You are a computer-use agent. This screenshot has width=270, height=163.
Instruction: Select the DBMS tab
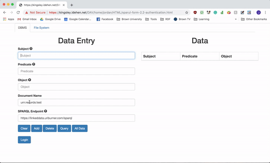(x=22, y=27)
